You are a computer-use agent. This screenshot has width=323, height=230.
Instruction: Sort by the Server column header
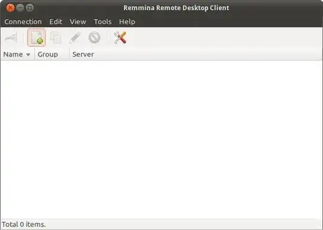coord(196,54)
